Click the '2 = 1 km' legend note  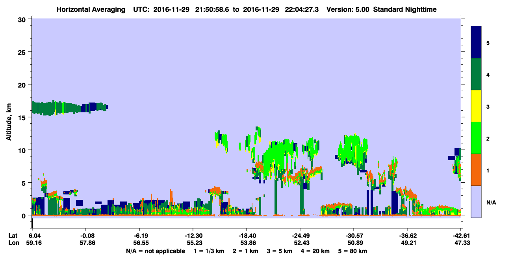[246, 251]
